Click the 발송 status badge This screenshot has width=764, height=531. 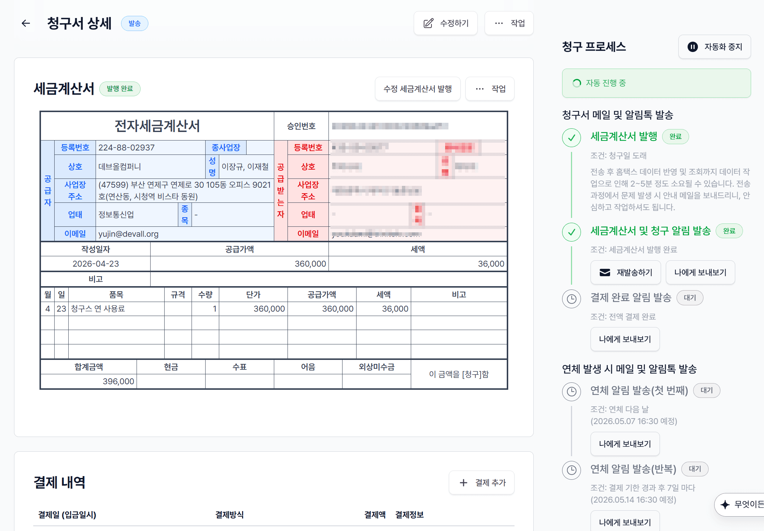(x=135, y=23)
